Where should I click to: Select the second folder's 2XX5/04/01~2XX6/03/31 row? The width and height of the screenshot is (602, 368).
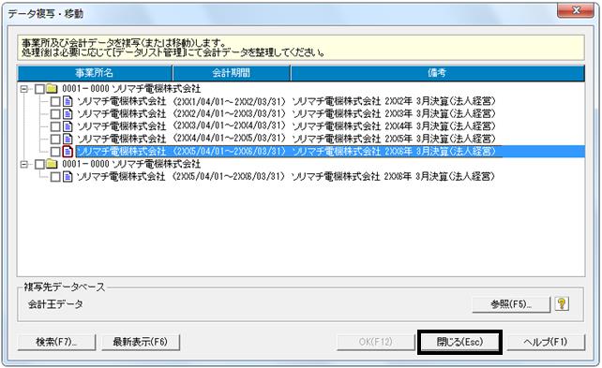(286, 177)
